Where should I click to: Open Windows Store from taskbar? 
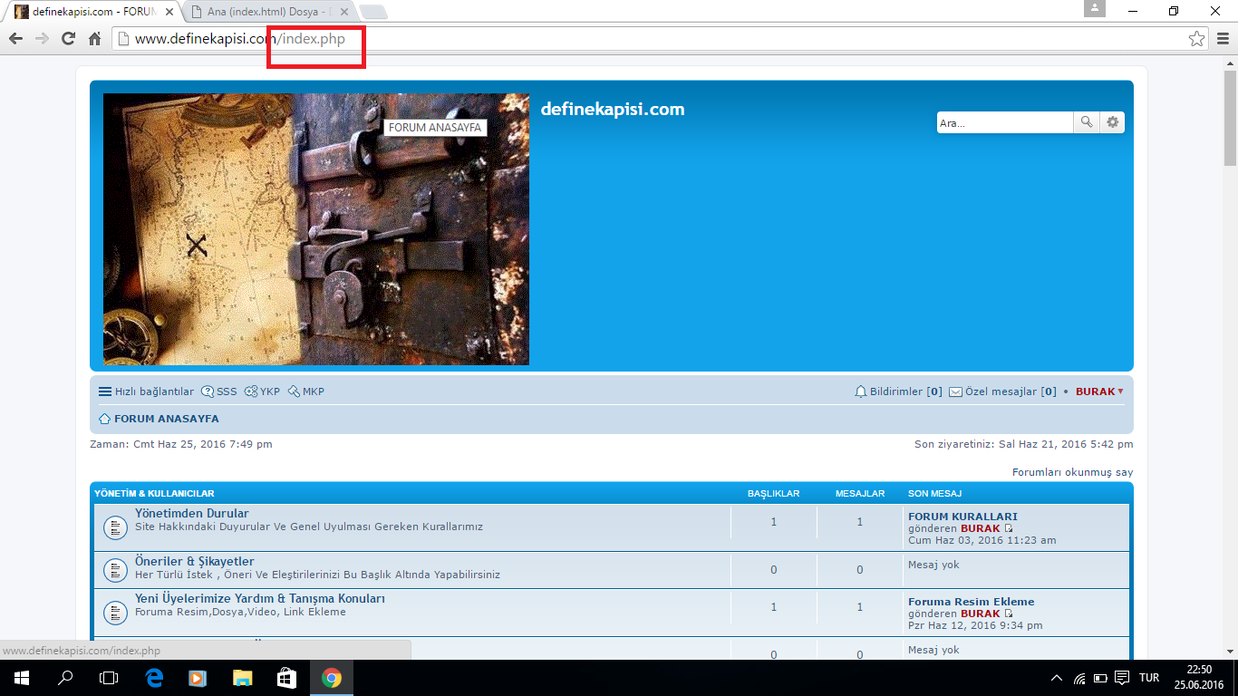click(286, 678)
